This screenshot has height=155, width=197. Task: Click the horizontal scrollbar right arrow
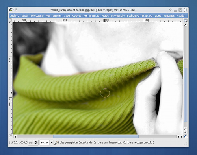(182, 137)
